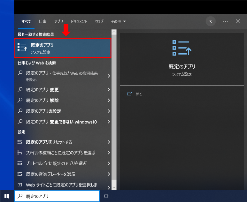Click 既定のアプリ title in preview pane
Viewport: 247px width, 203px height.
pos(182,67)
